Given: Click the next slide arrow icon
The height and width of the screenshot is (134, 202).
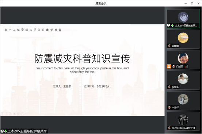Looking at the screenshot, I should point(7,114).
